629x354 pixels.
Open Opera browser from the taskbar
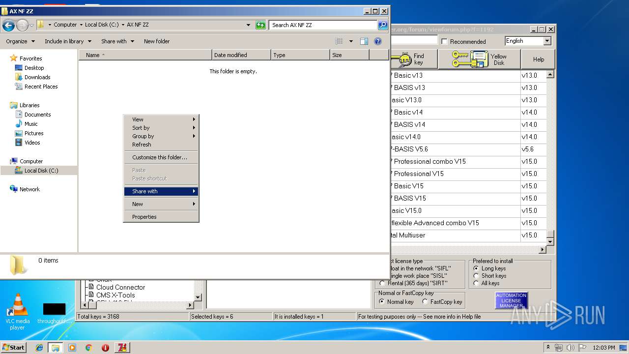click(105, 348)
